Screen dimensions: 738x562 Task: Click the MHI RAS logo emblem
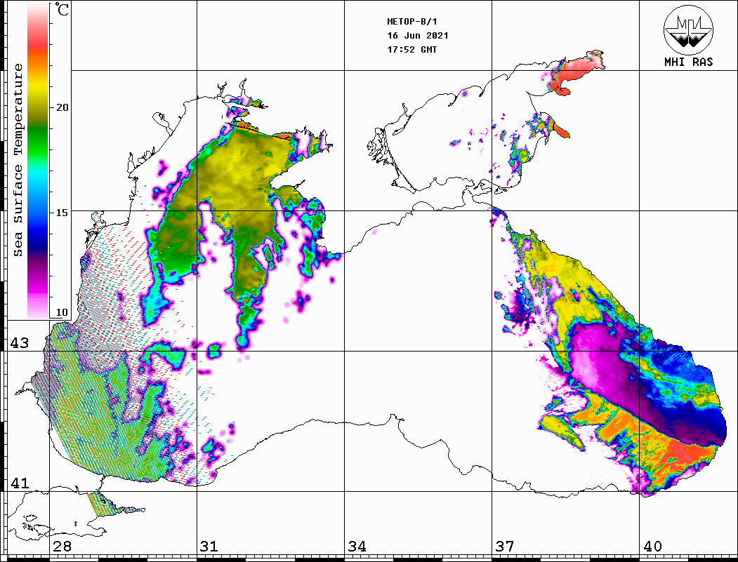(x=688, y=29)
